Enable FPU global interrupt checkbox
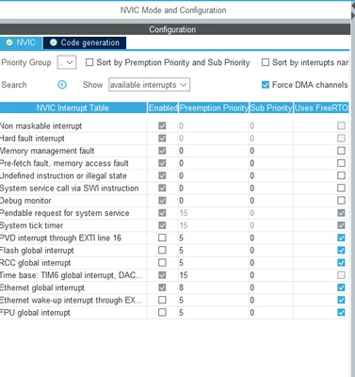 point(162,313)
